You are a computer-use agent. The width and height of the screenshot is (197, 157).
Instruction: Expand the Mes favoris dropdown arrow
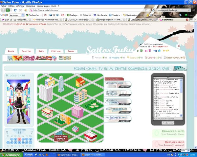pyautogui.click(x=107, y=15)
